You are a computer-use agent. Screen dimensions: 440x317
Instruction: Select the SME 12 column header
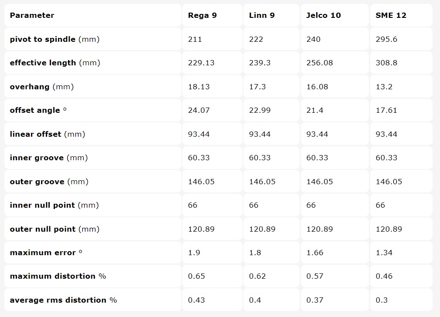(x=391, y=15)
